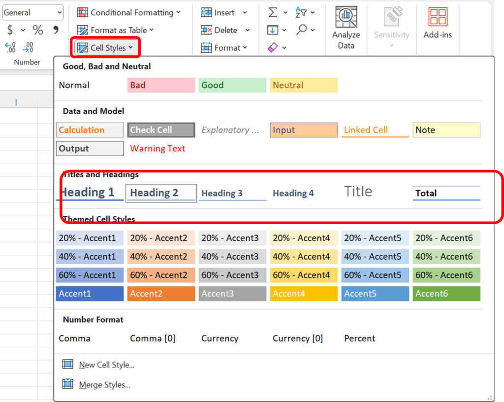Click the Fill down icon

[273, 30]
